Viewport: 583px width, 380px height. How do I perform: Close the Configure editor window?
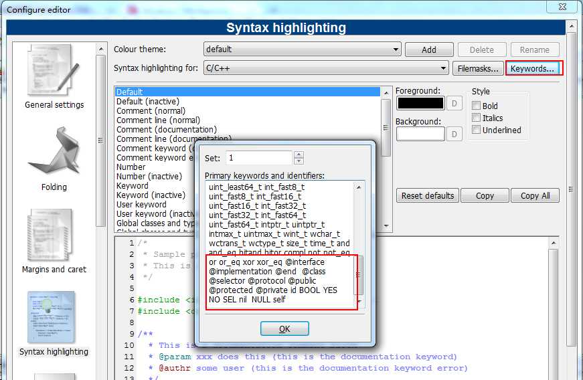pyautogui.click(x=562, y=7)
